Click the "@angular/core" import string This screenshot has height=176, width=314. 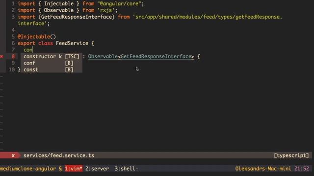(x=119, y=4)
